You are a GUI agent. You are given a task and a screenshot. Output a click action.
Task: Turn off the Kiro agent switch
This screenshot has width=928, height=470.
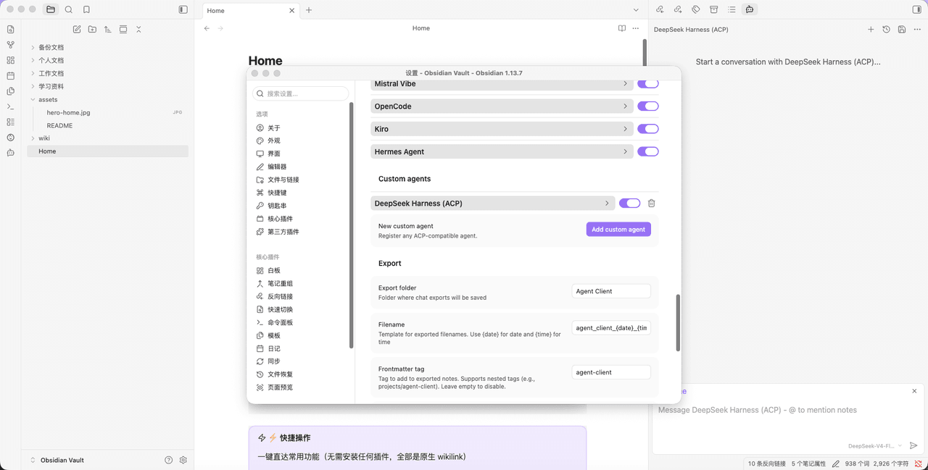click(647, 129)
